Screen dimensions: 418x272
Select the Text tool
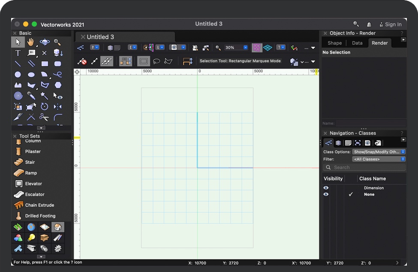click(18, 53)
